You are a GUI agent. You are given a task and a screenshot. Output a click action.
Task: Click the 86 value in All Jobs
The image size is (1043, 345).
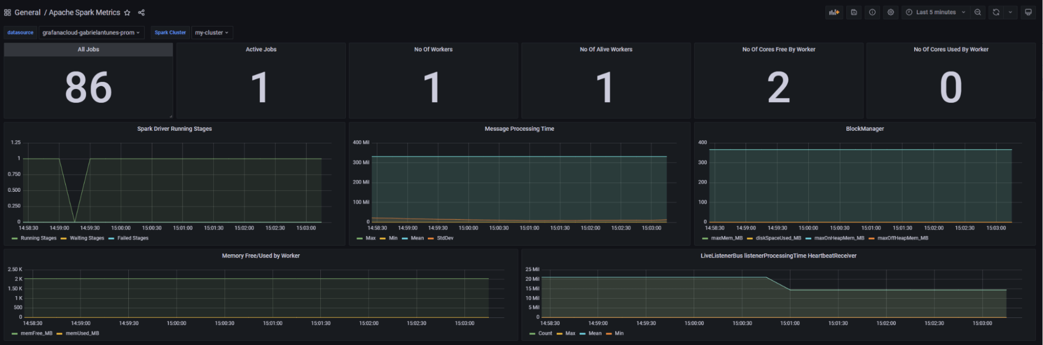(x=88, y=88)
